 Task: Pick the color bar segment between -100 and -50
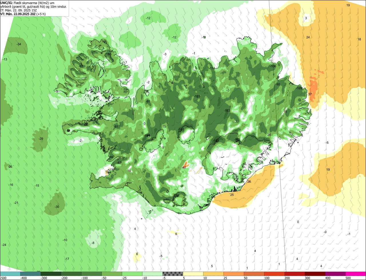(x=91, y=274)
